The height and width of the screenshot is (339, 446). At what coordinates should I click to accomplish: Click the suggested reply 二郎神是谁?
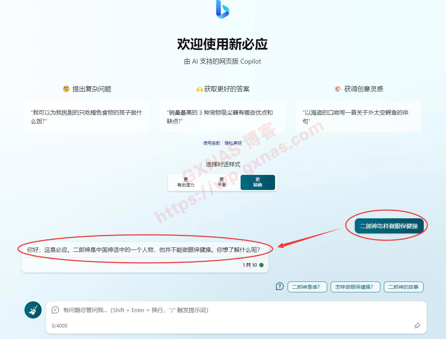click(307, 287)
